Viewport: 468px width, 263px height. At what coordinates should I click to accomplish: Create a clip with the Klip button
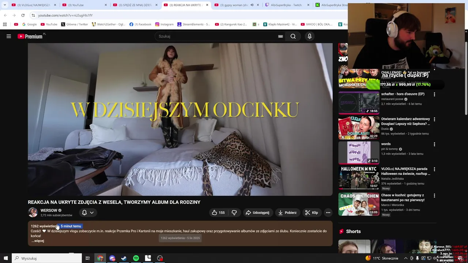click(x=312, y=213)
